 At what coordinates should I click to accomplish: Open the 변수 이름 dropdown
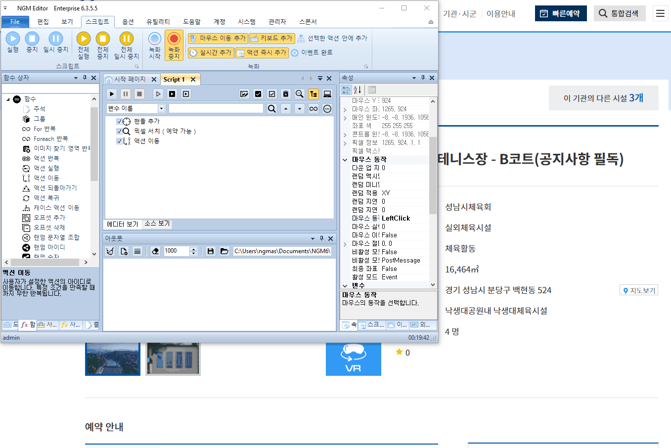tap(161, 108)
